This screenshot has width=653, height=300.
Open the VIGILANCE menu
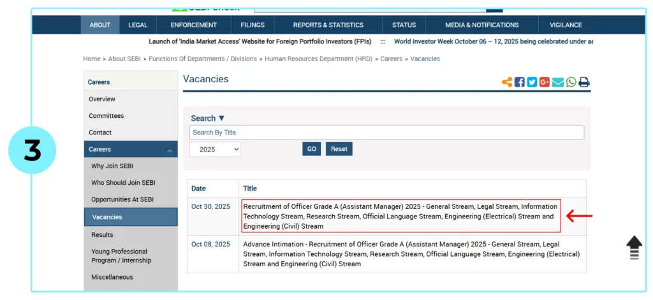point(566,25)
